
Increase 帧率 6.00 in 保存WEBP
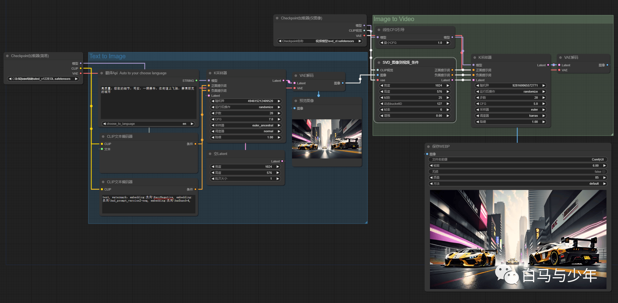coord(604,165)
